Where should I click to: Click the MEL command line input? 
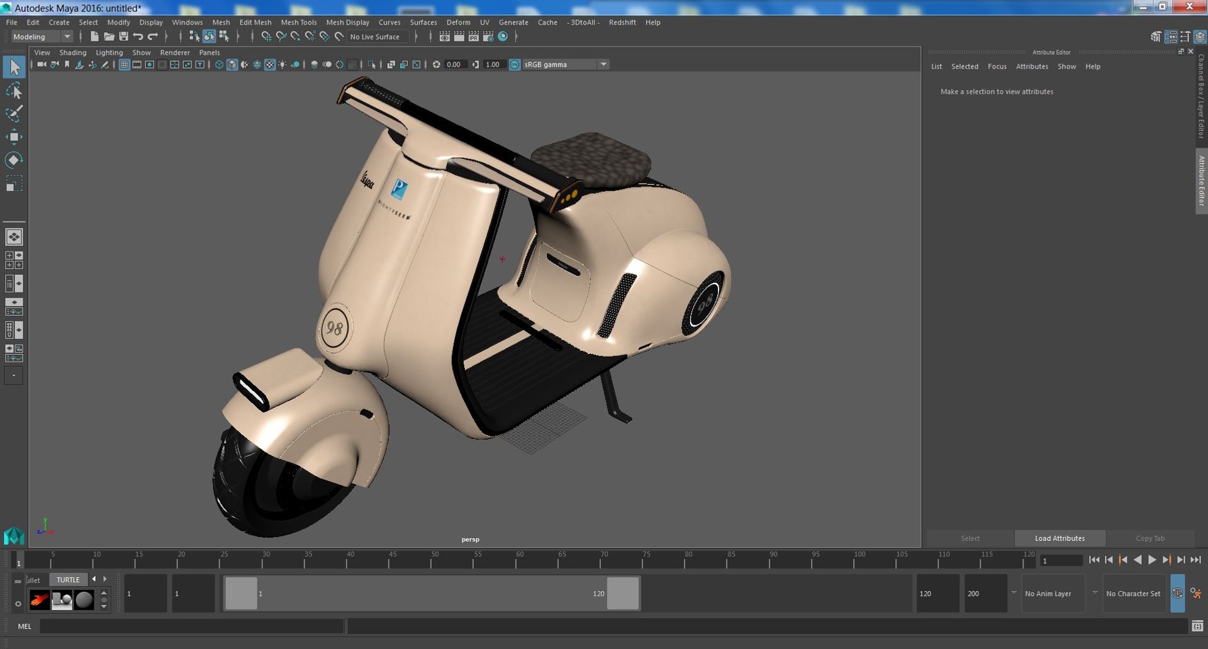[x=192, y=626]
